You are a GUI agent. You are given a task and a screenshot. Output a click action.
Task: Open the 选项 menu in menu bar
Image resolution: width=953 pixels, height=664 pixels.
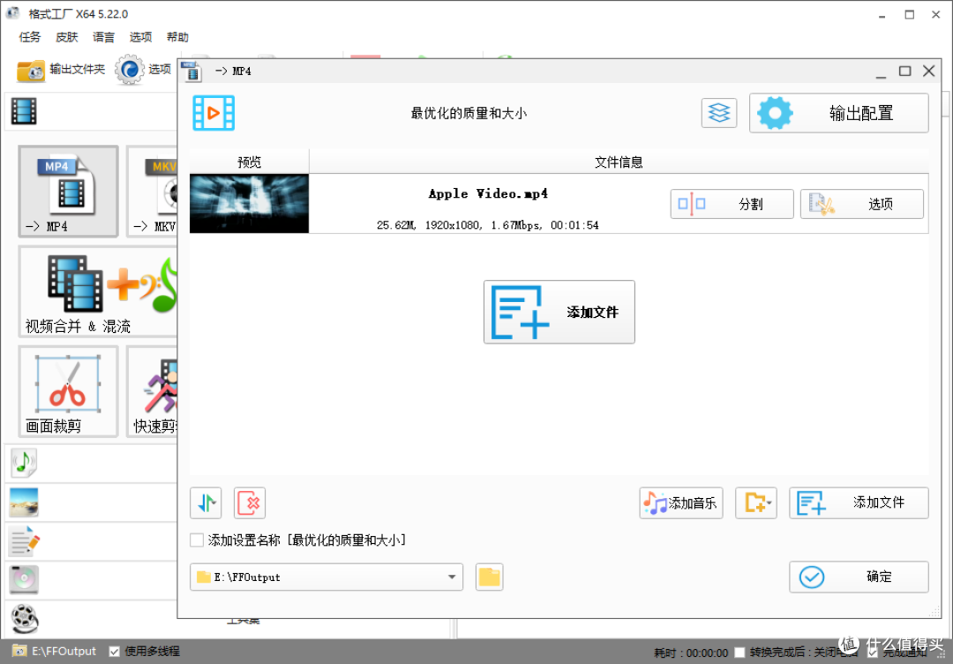click(141, 37)
